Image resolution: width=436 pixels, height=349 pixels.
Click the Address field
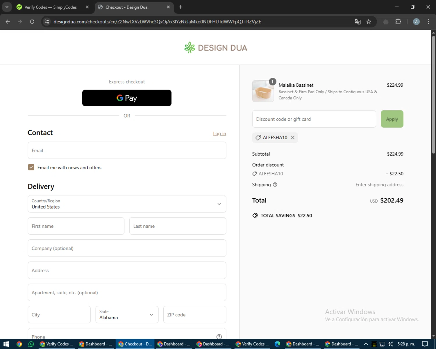127,270
